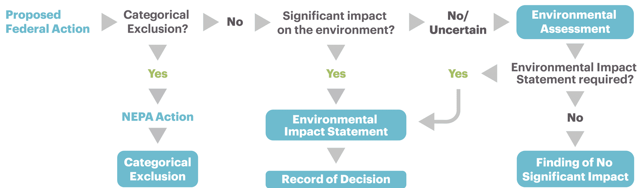The height and width of the screenshot is (188, 641).
Task: Click the Record of Decision box
Action: [336, 179]
